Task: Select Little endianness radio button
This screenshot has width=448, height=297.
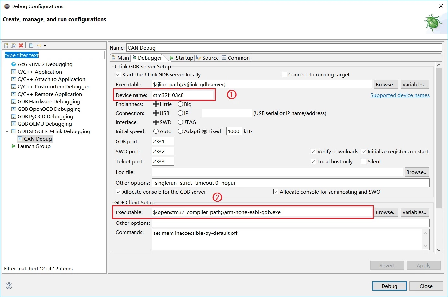Action: point(156,104)
